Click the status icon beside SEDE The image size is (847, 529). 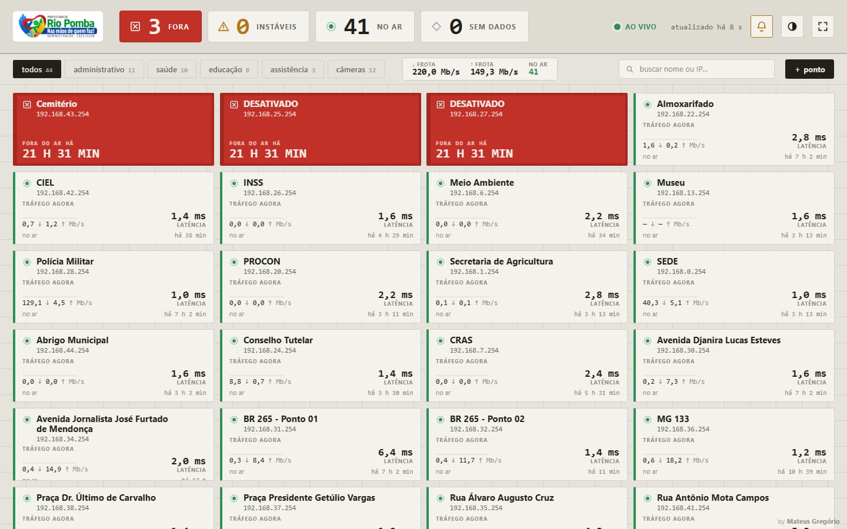tap(648, 262)
